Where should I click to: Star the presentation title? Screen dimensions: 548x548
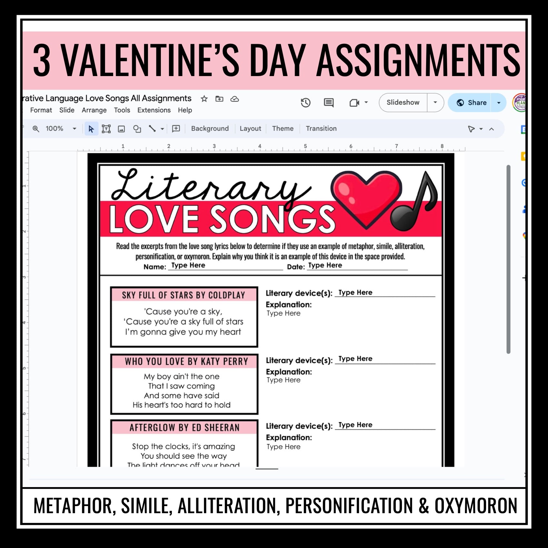[204, 99]
